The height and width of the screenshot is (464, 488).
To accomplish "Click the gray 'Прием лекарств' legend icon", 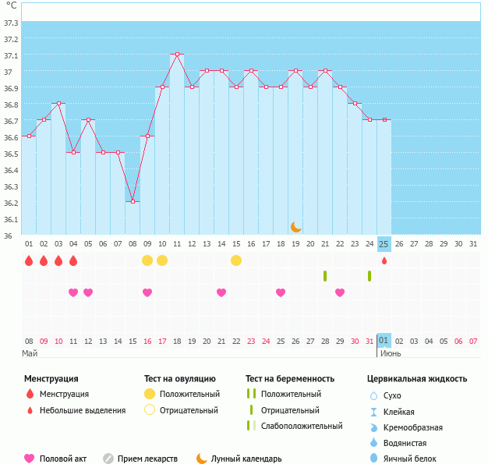I will (108, 459).
